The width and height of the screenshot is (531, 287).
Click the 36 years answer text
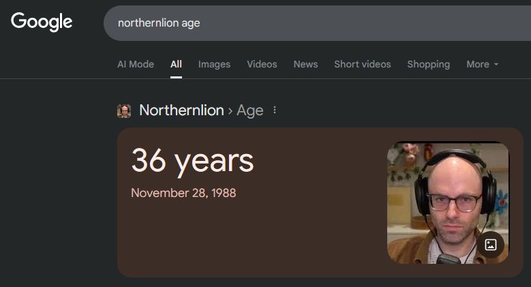pyautogui.click(x=192, y=161)
